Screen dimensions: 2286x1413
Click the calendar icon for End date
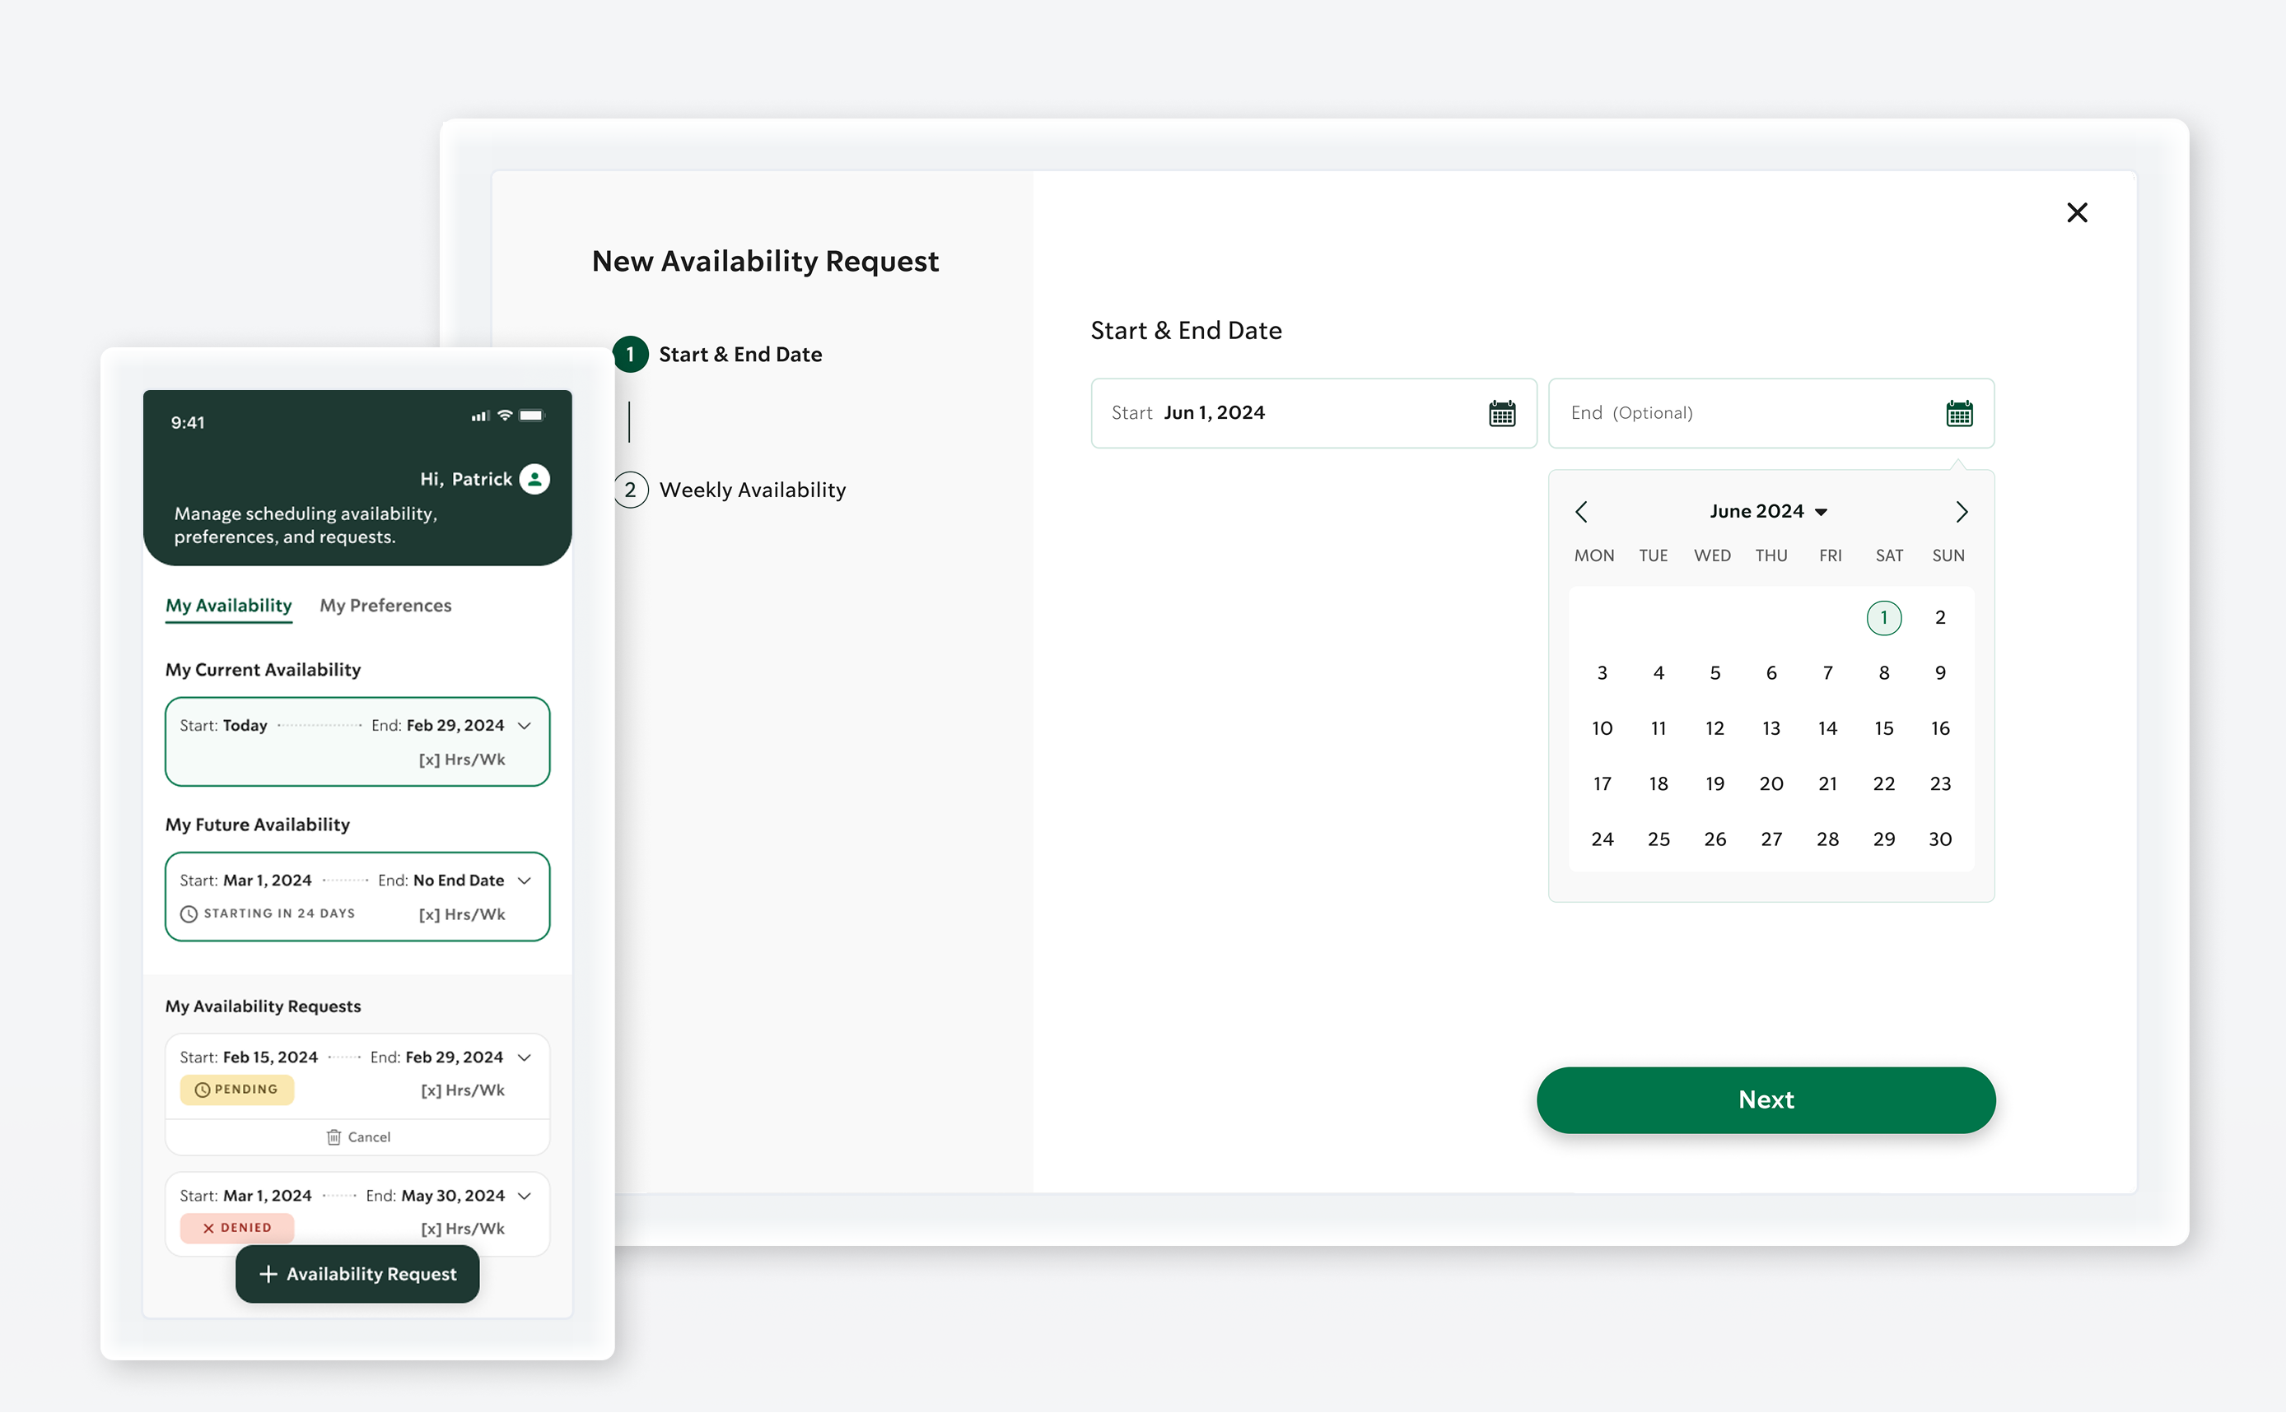(x=1957, y=411)
